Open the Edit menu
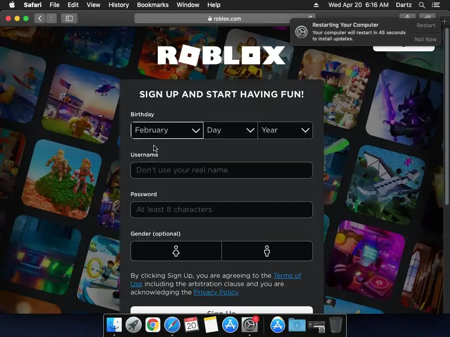450x337 pixels. pyautogui.click(x=73, y=5)
